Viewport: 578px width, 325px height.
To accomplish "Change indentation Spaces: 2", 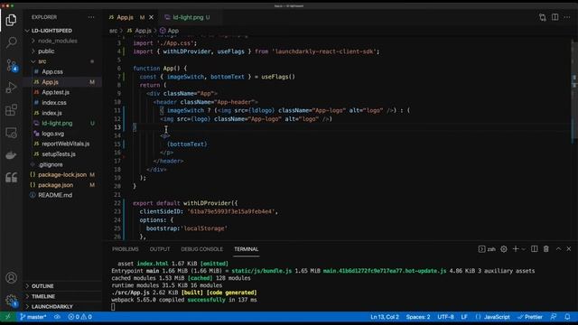I will (418, 317).
